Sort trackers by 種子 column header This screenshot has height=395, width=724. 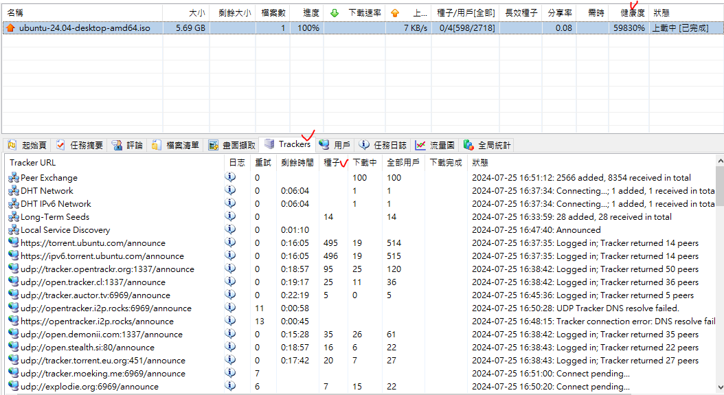tap(332, 163)
